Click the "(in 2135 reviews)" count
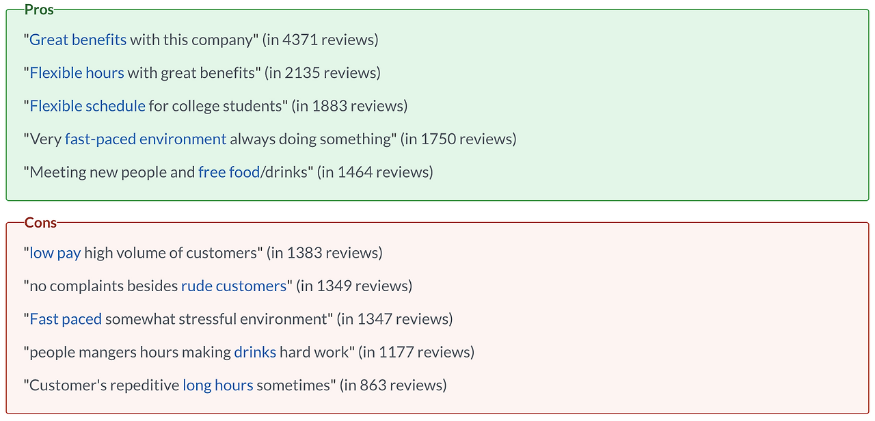The height and width of the screenshot is (421, 875). (323, 72)
